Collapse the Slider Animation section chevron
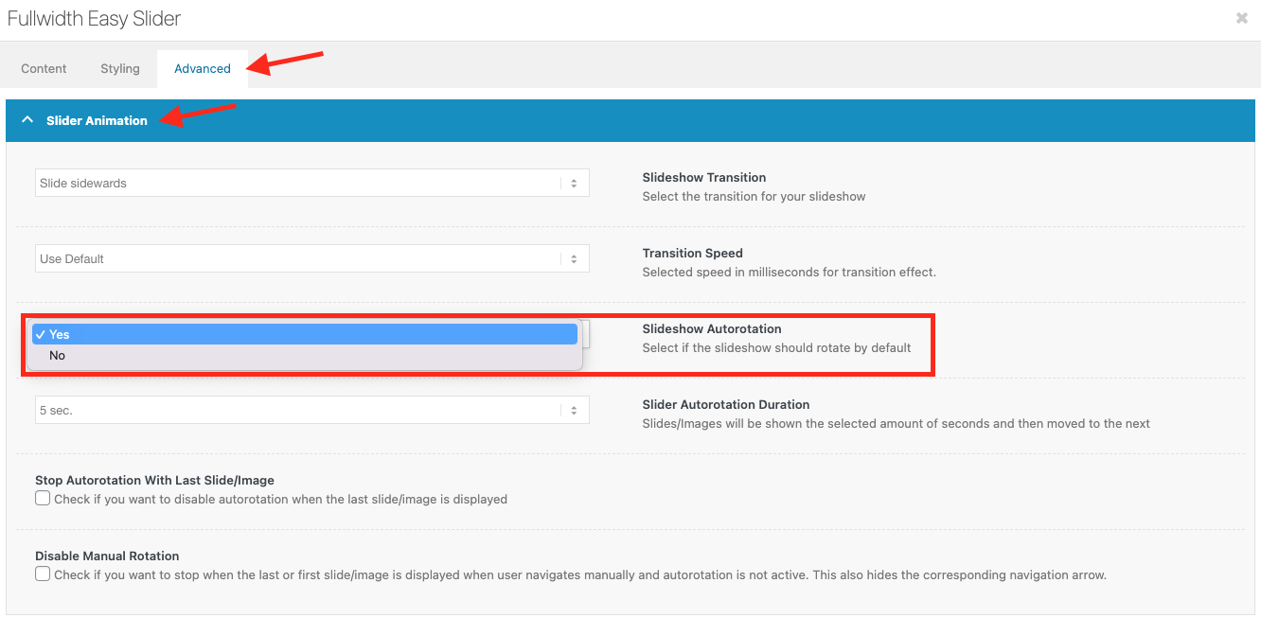Viewport: 1261px width, 618px height. pyautogui.click(x=27, y=120)
